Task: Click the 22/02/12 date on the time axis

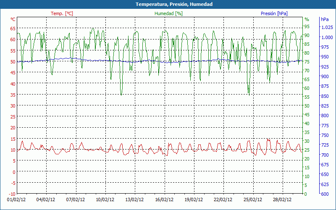Action: pyautogui.click(x=223, y=200)
